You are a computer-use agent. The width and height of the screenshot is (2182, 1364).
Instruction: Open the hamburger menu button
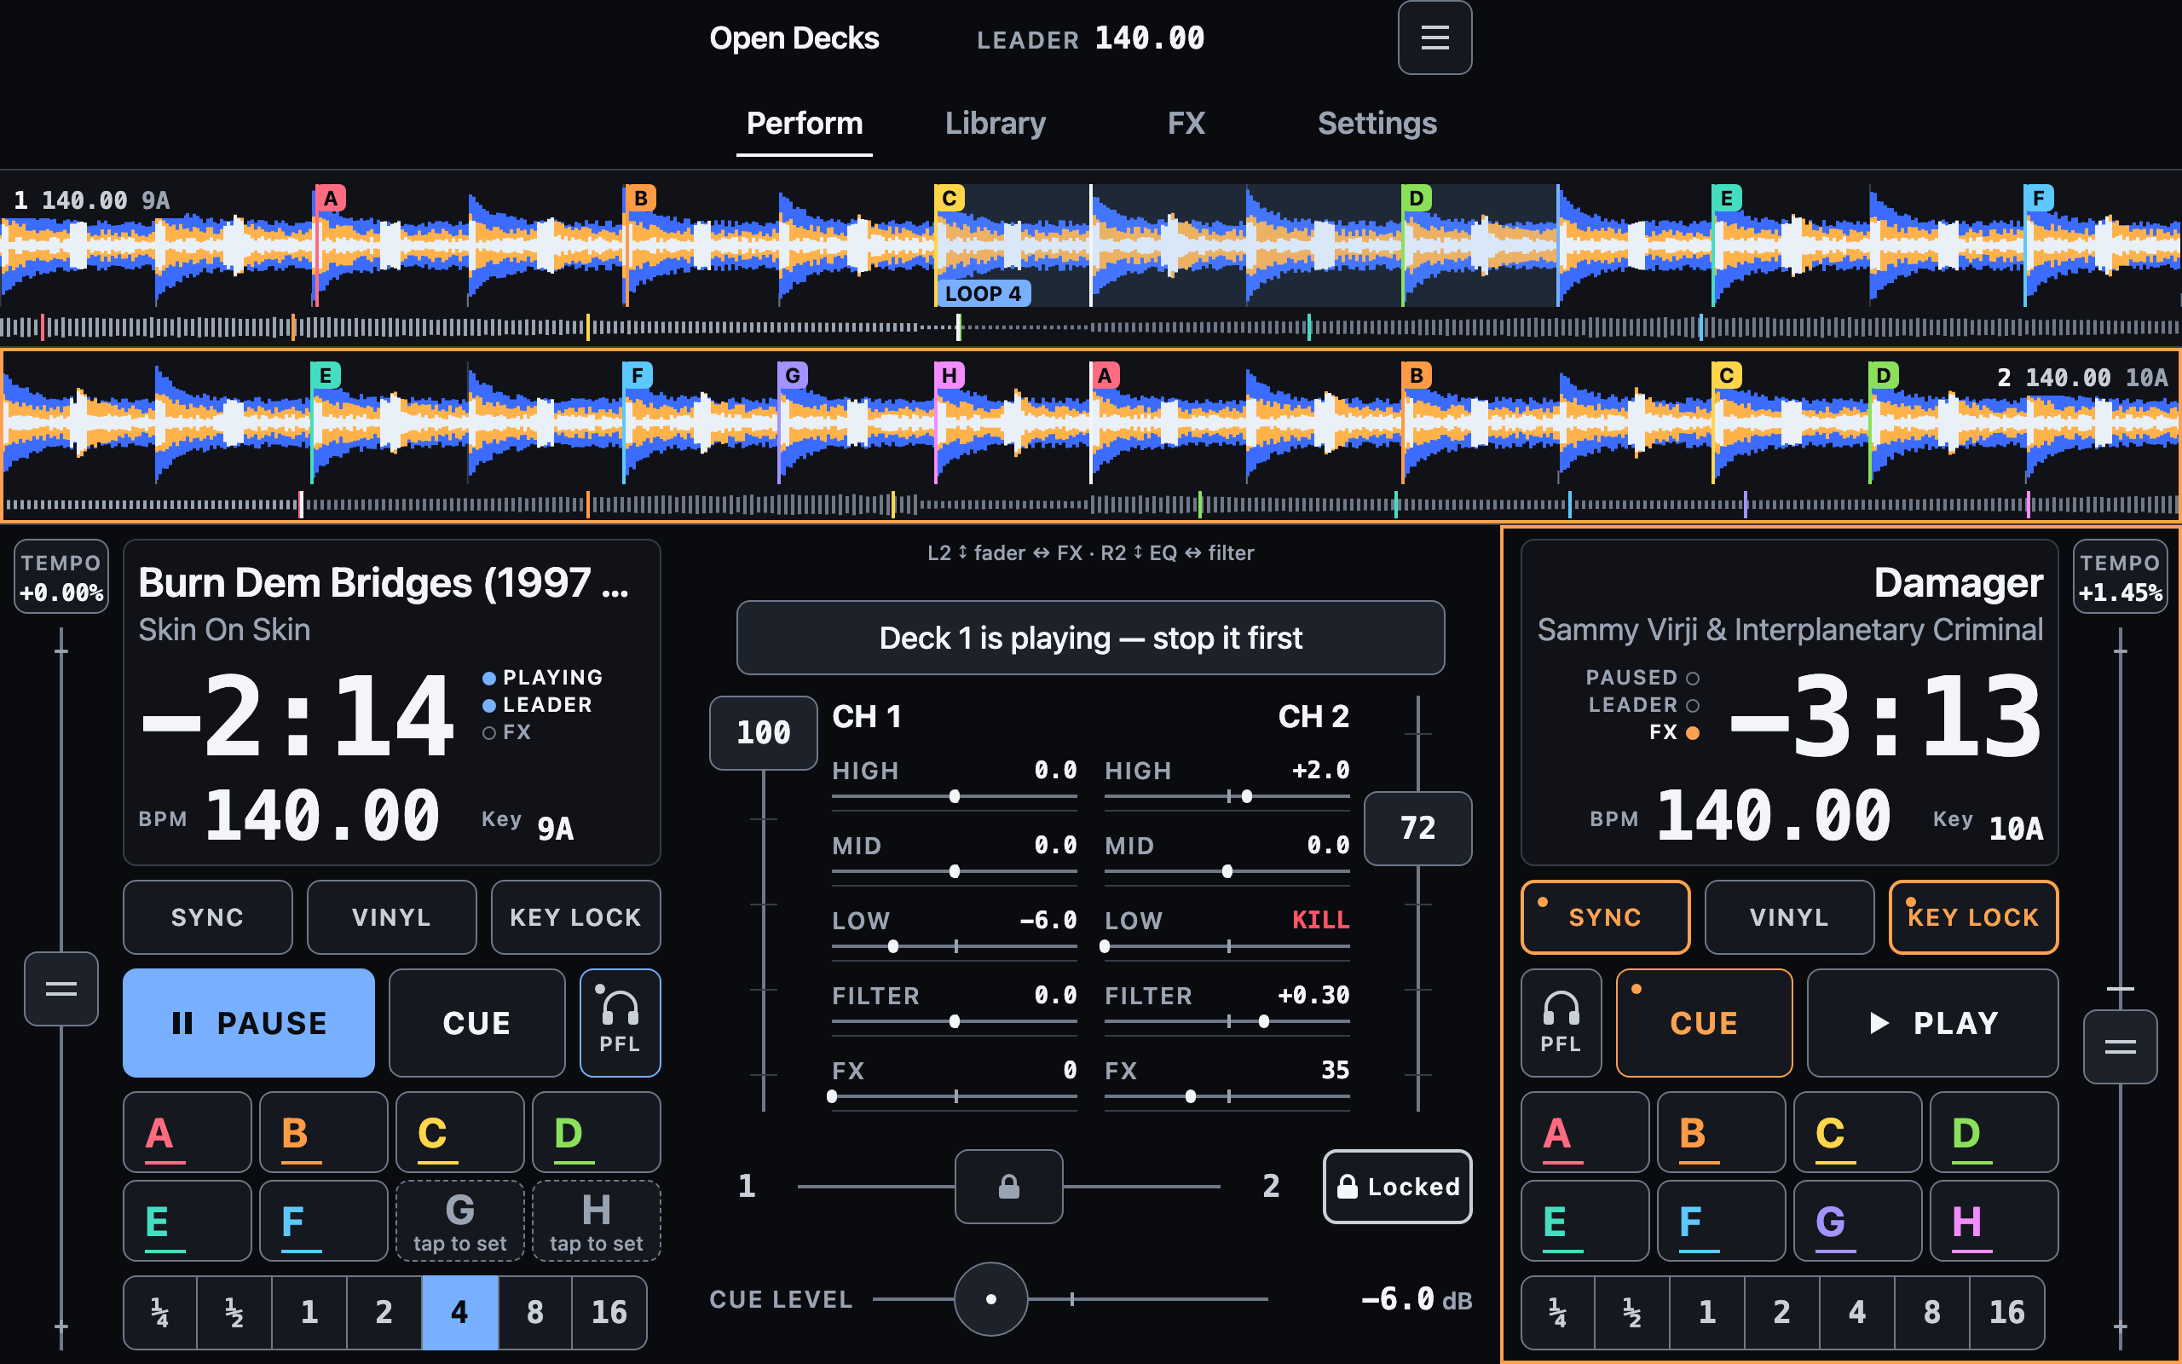pyautogui.click(x=1434, y=38)
